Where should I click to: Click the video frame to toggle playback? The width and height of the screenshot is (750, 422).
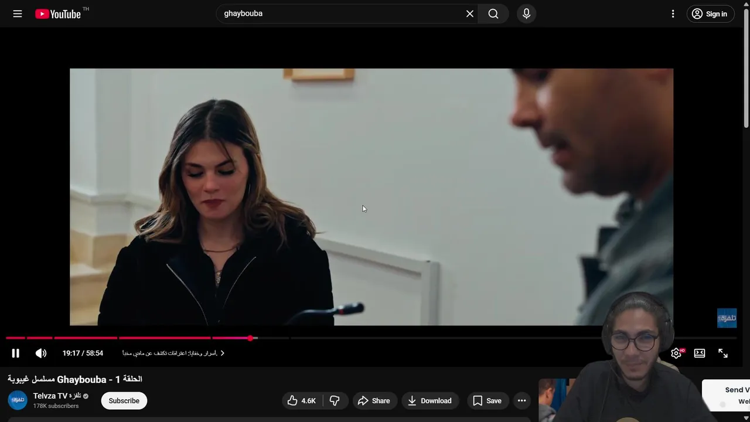[371, 196]
